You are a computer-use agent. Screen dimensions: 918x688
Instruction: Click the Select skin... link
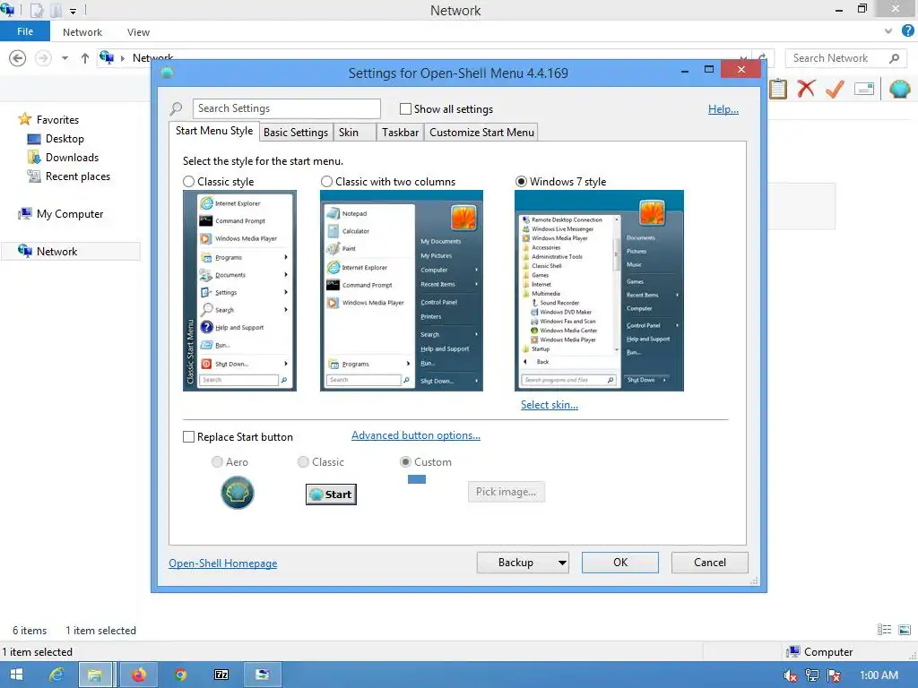[550, 404]
